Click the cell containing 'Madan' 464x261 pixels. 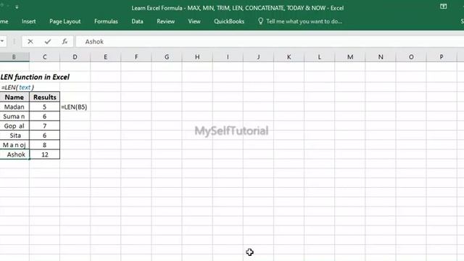(x=14, y=107)
